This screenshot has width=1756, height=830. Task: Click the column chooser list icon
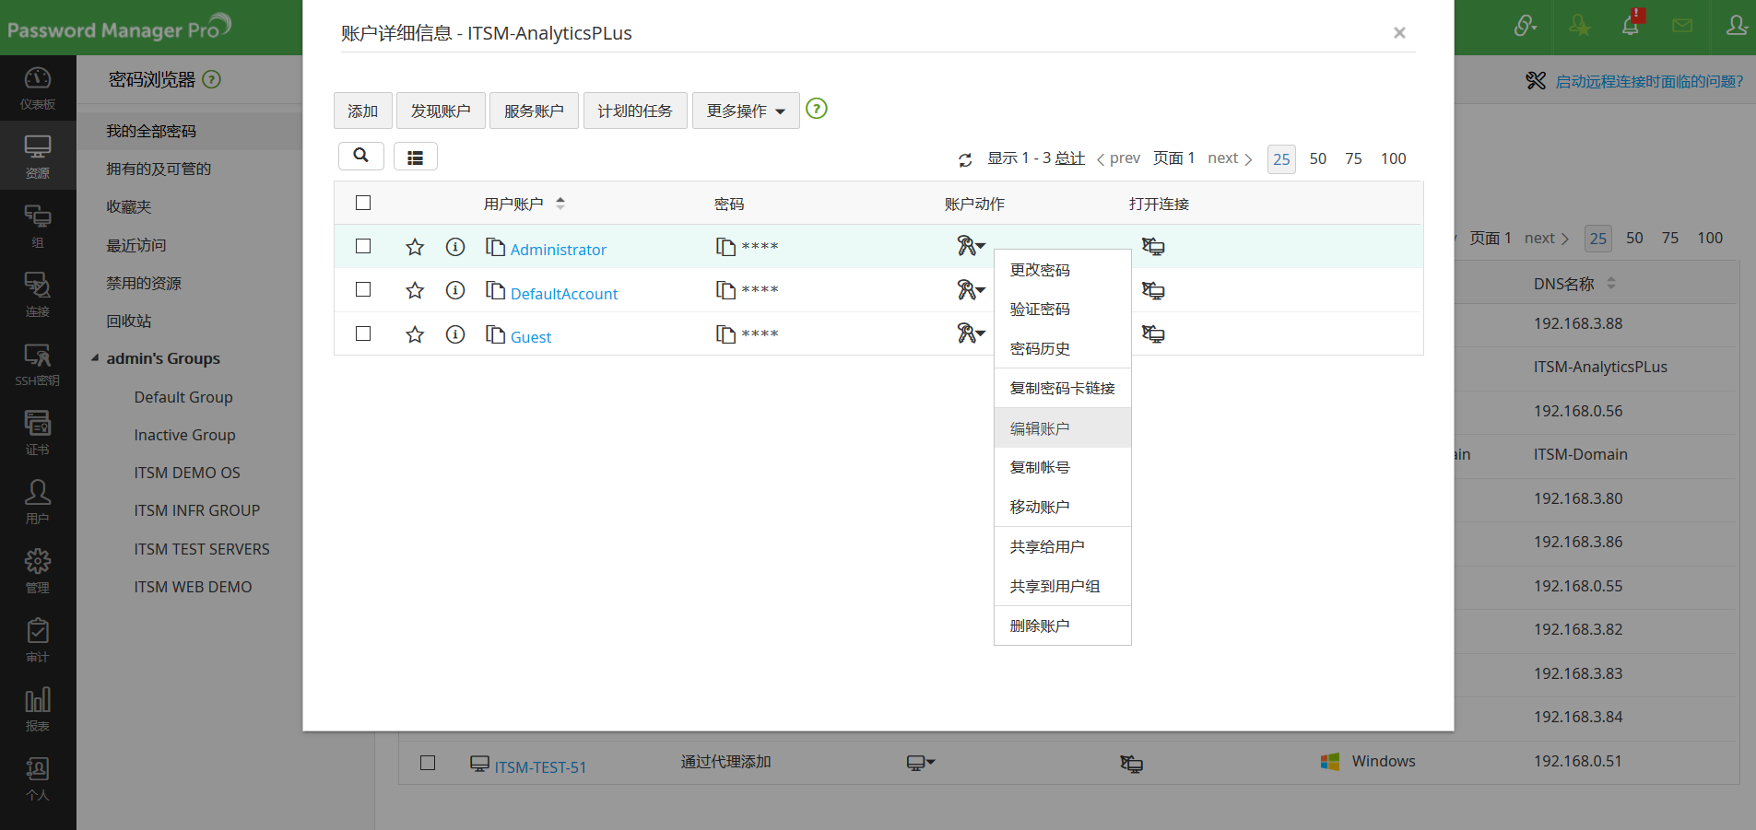(416, 157)
